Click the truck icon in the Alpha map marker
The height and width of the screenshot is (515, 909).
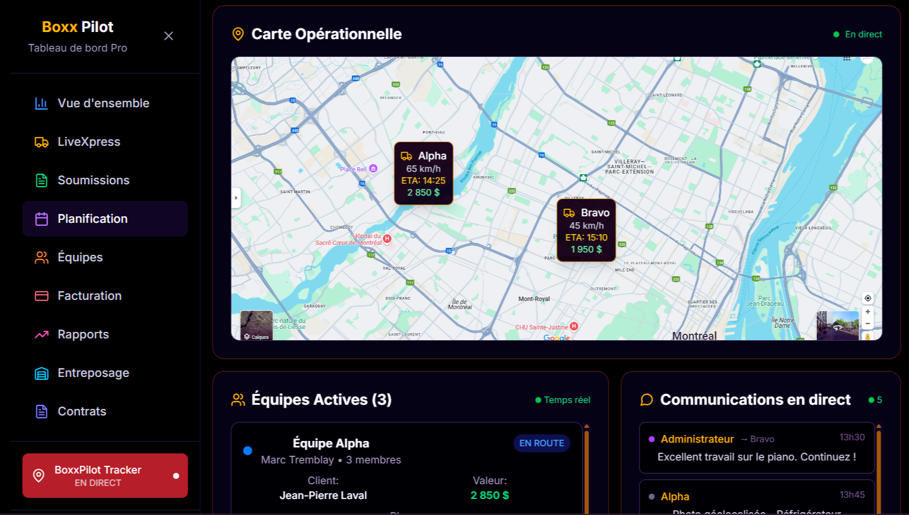(407, 156)
